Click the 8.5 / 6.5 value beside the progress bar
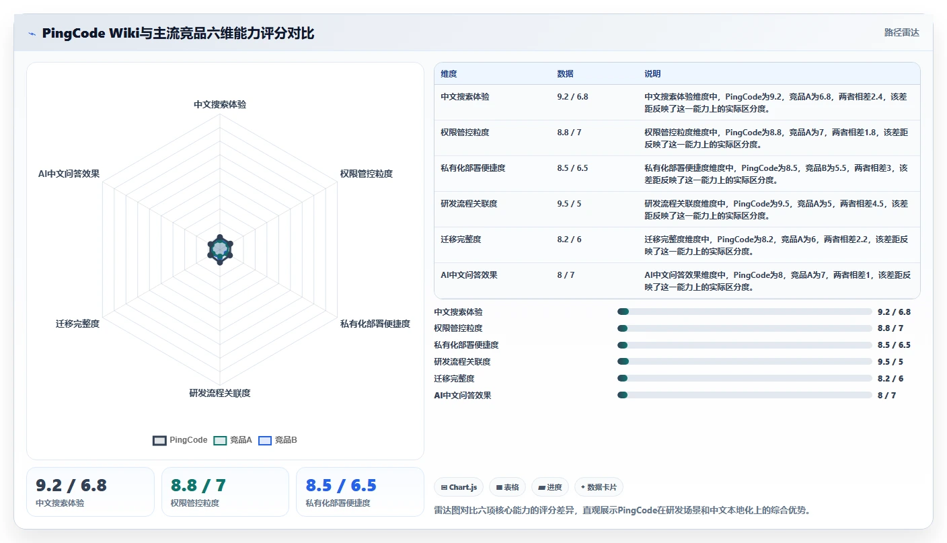Screen dimensions: 947x543 [894, 345]
